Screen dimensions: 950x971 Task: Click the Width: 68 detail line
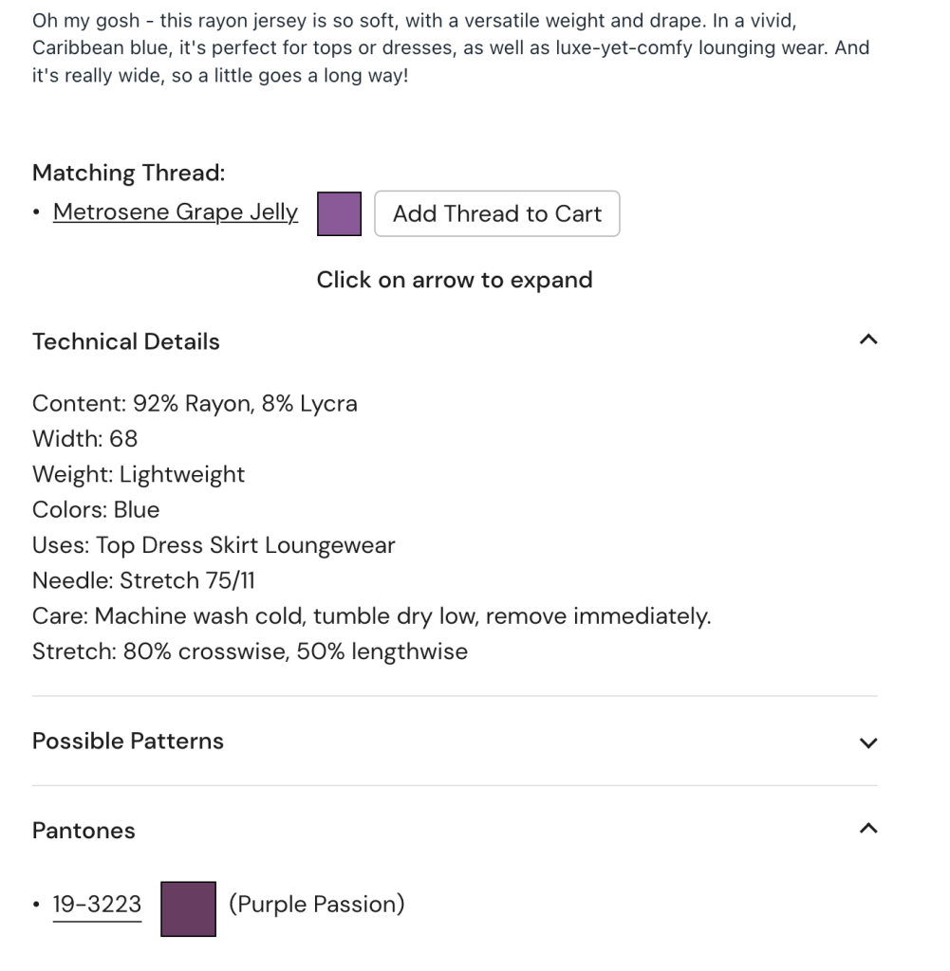[x=85, y=439]
